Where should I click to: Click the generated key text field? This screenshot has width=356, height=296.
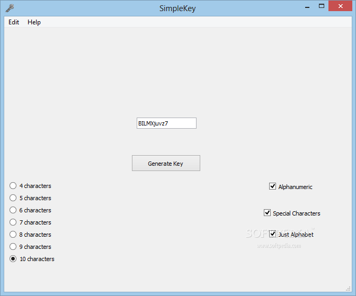[x=166, y=123]
